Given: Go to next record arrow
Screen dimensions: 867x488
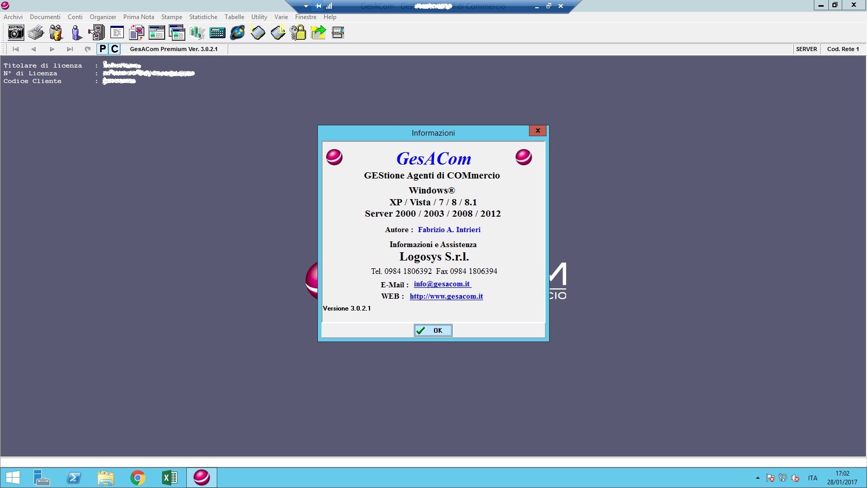Looking at the screenshot, I should (x=52, y=49).
